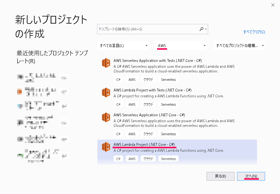Click the 次へ(N) button

click(251, 176)
